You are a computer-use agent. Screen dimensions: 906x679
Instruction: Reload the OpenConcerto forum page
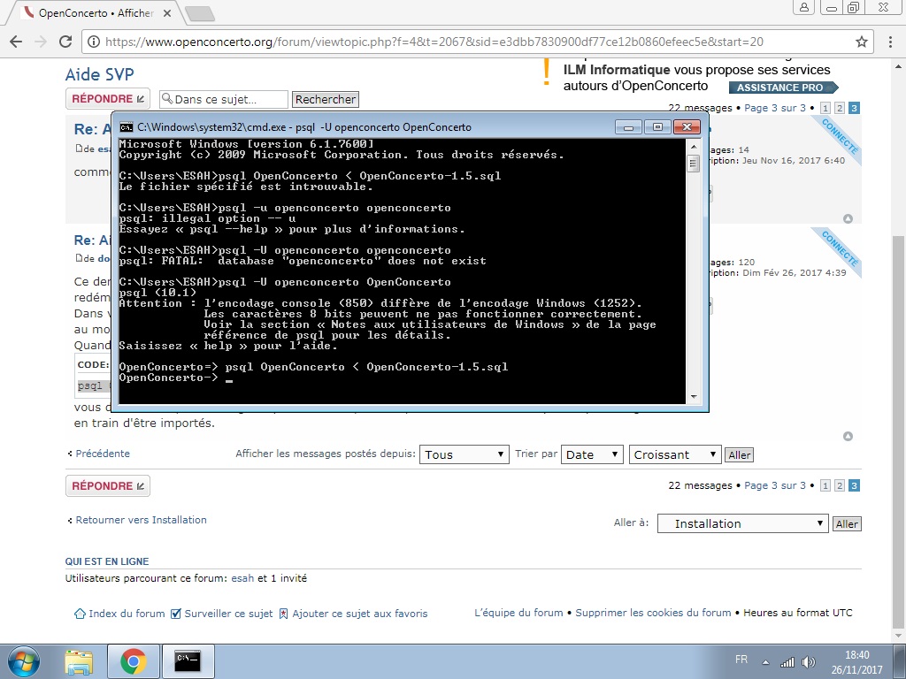point(65,42)
